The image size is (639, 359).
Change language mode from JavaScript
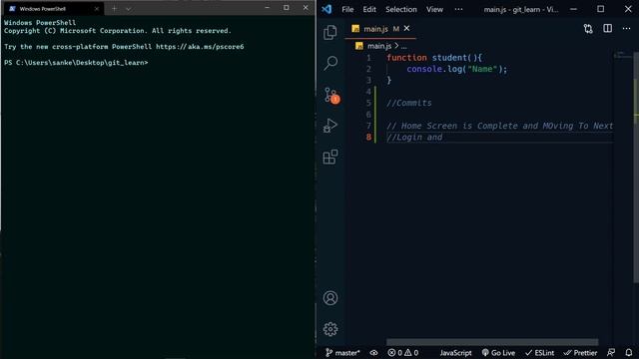pos(455,353)
